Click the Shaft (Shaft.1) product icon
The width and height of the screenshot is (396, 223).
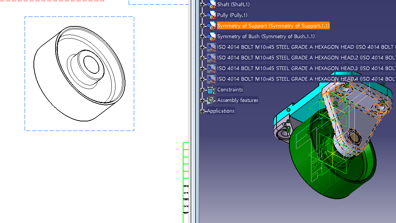click(211, 4)
